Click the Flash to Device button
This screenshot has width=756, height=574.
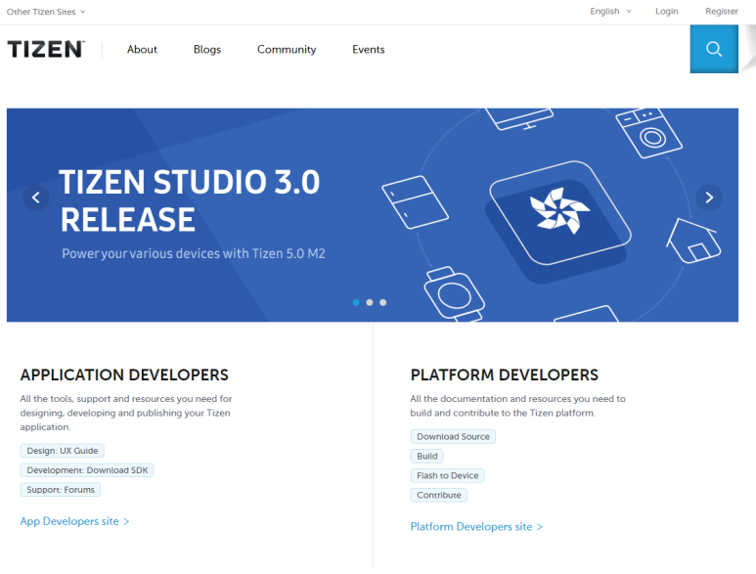(x=447, y=475)
